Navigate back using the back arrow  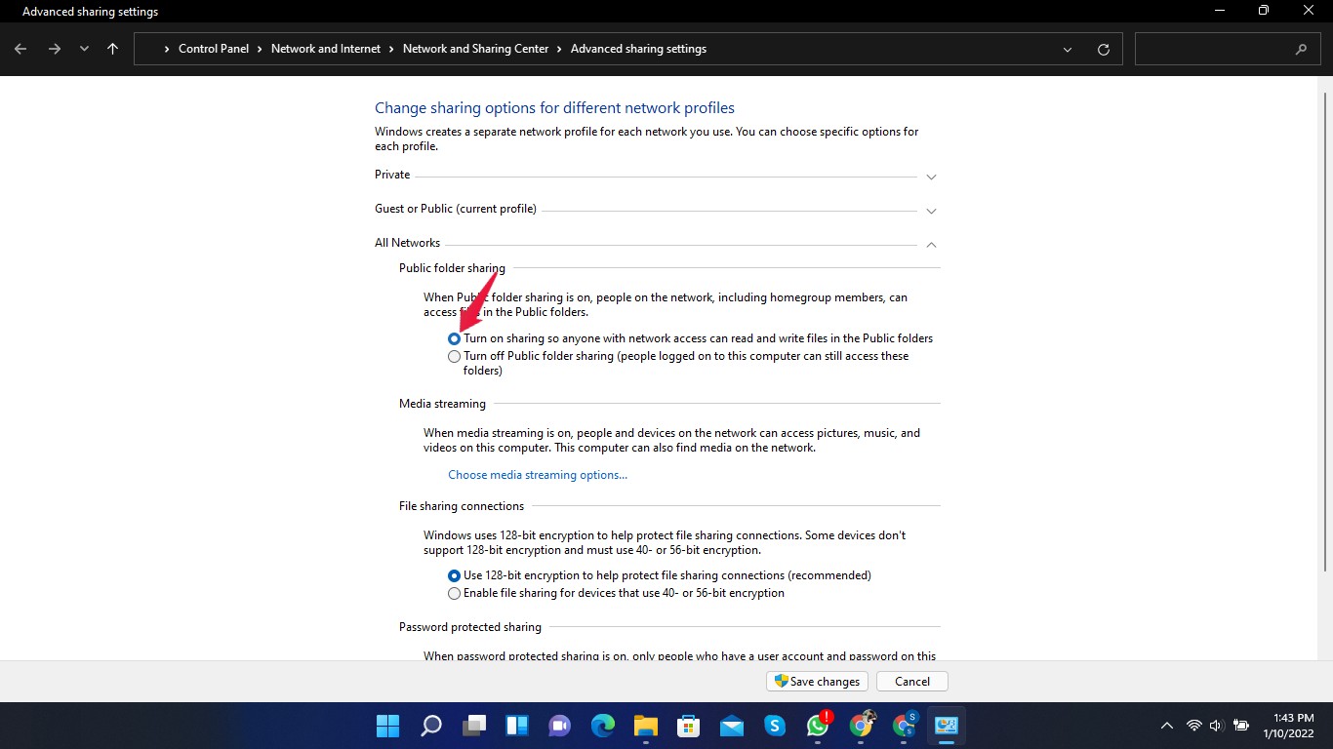(20, 48)
